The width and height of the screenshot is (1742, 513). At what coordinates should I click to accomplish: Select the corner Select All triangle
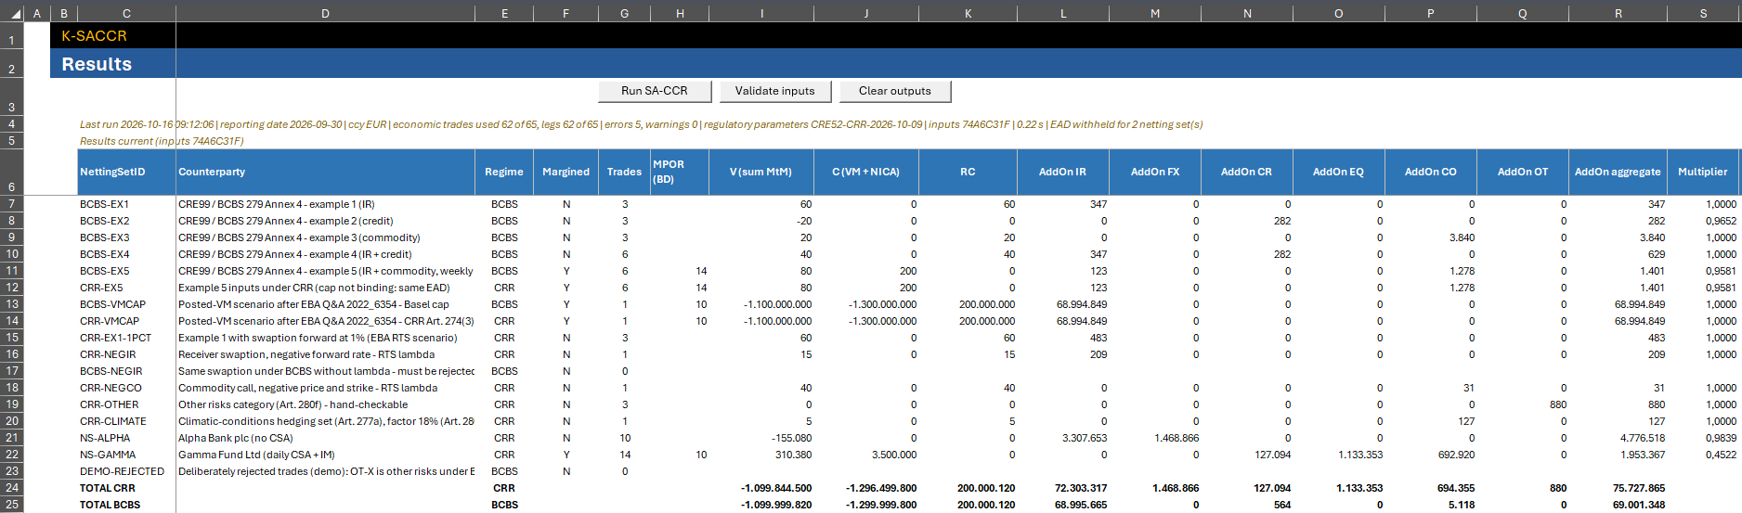(14, 13)
